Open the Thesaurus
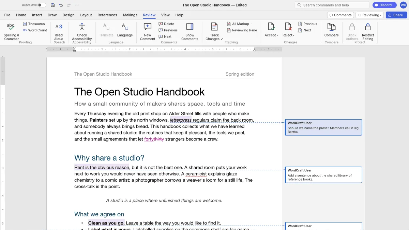 34,24
